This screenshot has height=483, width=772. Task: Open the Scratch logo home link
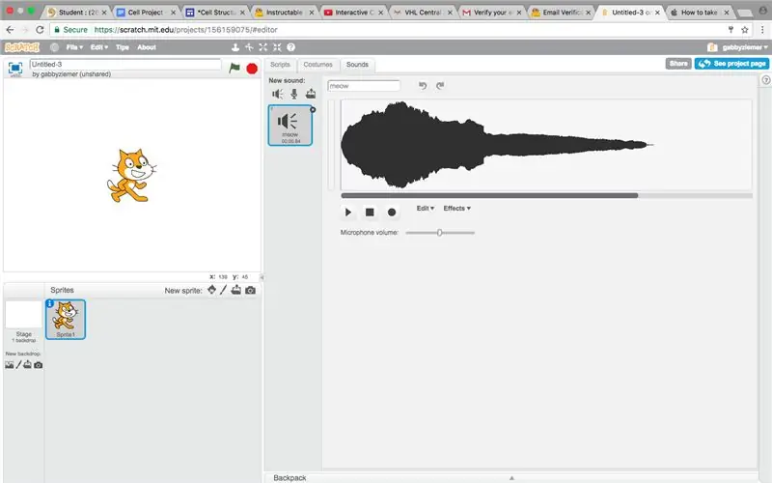click(21, 47)
